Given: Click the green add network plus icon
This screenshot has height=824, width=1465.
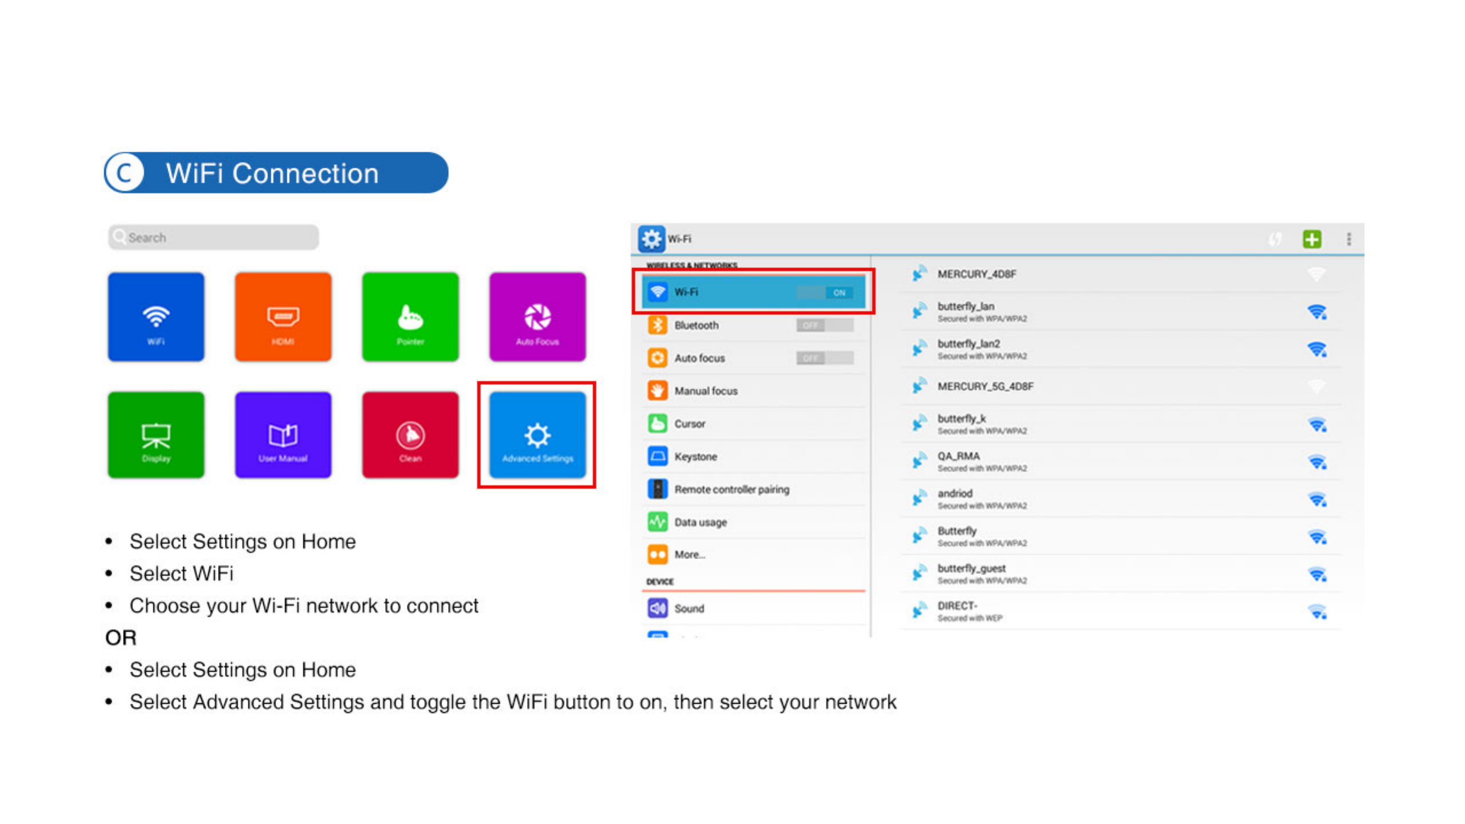Looking at the screenshot, I should (1312, 239).
